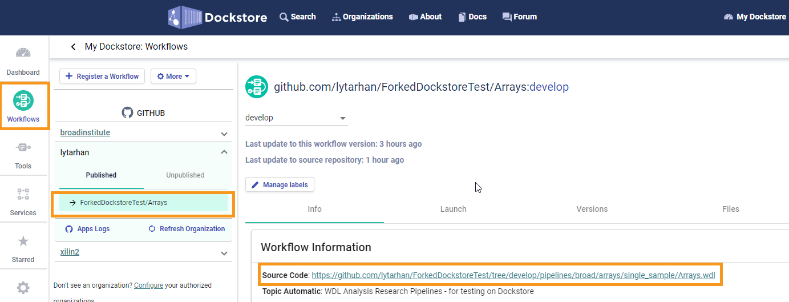Click the workflow title github.com/lytarhan/ForkedDockstoreTest/Arrays:develop
This screenshot has width=789, height=302.
[422, 87]
